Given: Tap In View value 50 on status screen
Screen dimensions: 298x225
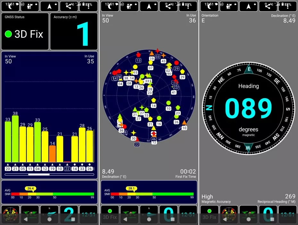Looking at the screenshot, I should coord(8,61).
